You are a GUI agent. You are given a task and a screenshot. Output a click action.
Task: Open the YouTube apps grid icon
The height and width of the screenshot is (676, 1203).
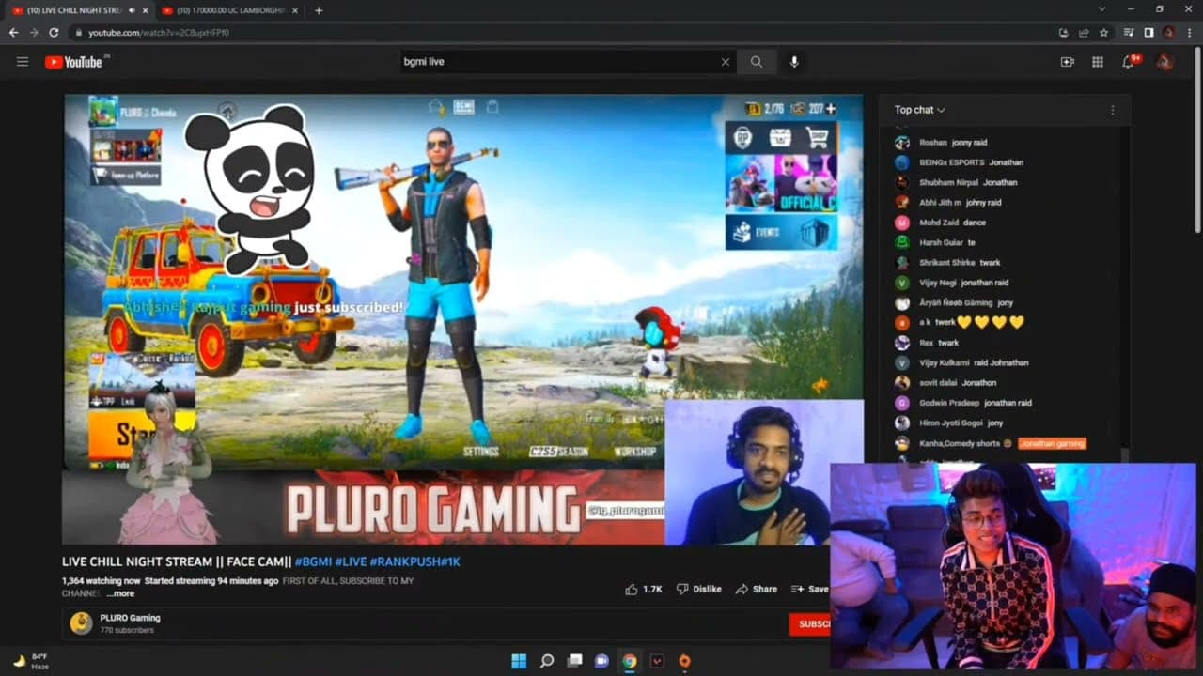[1097, 62]
